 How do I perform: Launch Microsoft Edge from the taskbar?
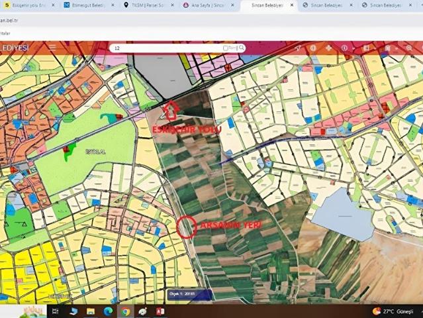point(108,311)
